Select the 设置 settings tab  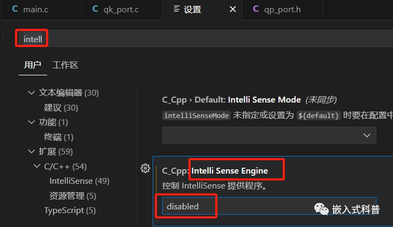coord(202,10)
